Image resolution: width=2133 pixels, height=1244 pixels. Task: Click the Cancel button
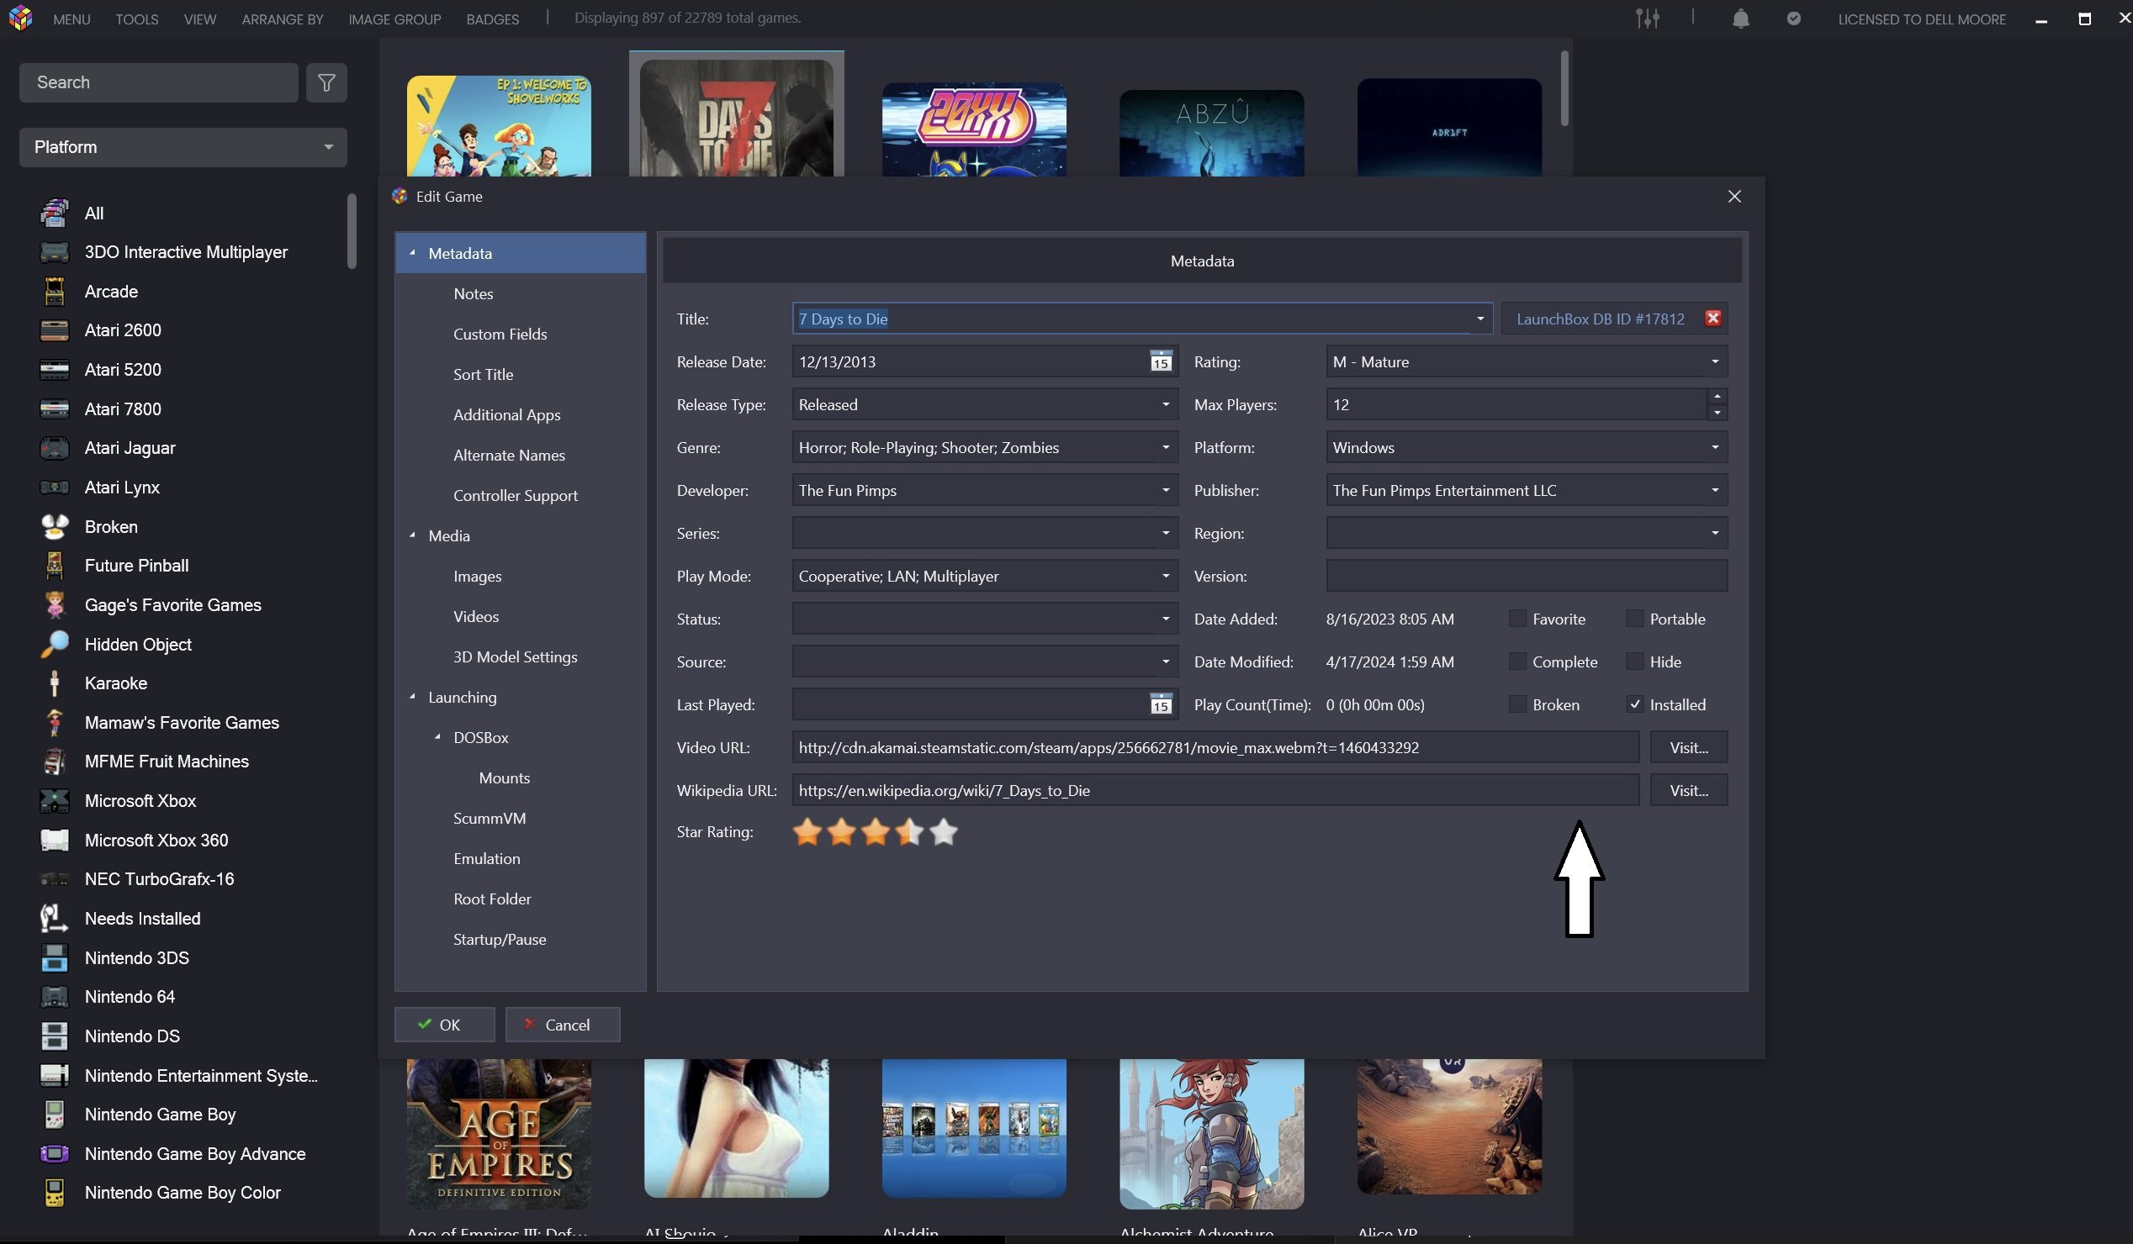coord(562,1024)
